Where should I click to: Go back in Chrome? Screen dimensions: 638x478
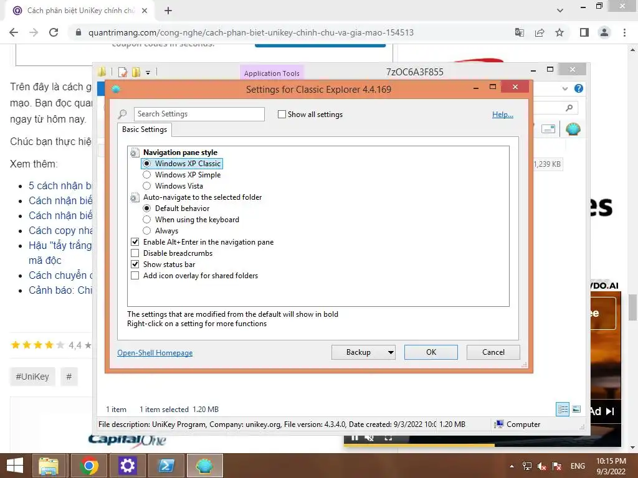[14, 32]
